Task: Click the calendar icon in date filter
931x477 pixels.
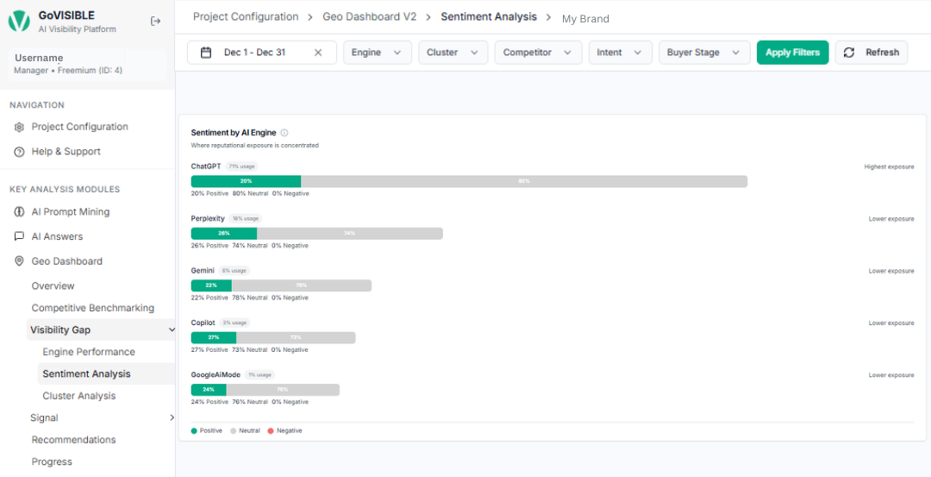Action: [x=206, y=53]
